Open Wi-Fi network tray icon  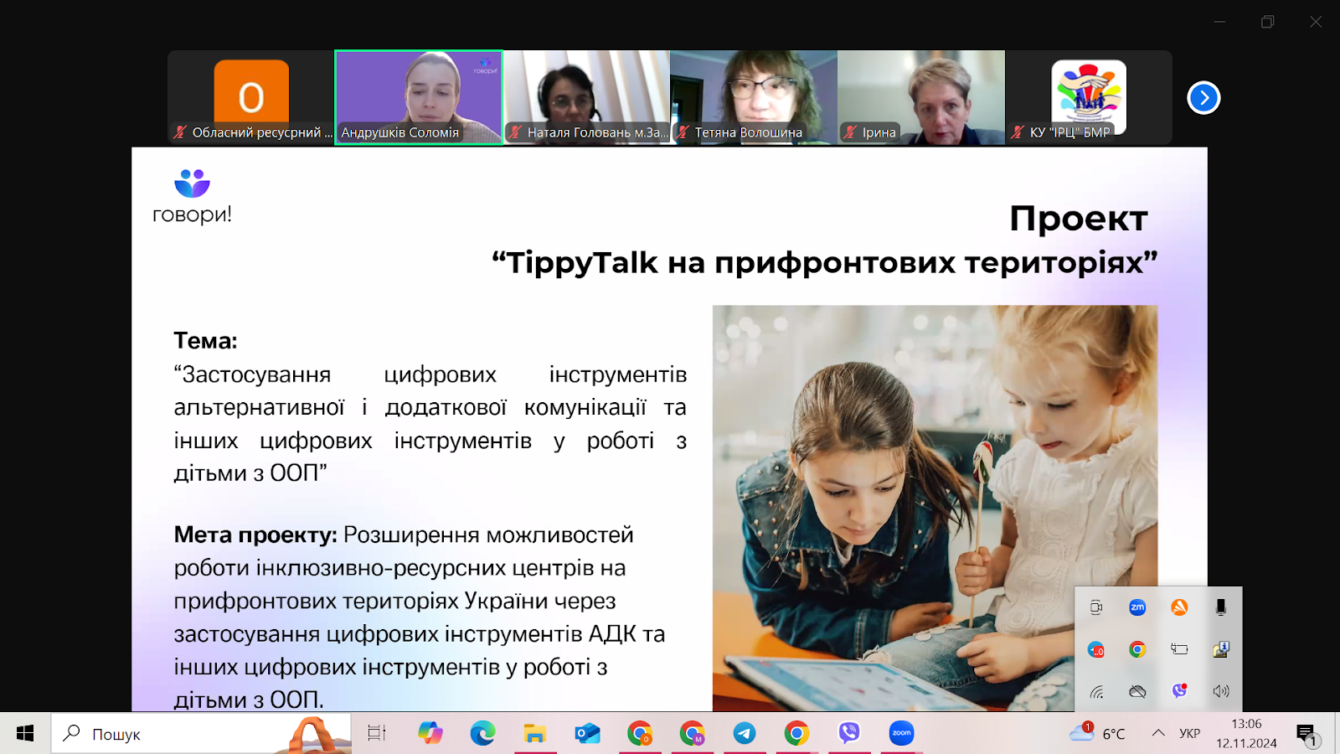(1096, 691)
